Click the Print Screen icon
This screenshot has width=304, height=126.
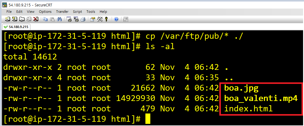(x=69, y=19)
